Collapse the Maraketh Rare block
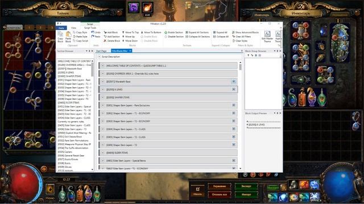The width and height of the screenshot is (364, 204). [x=102, y=82]
